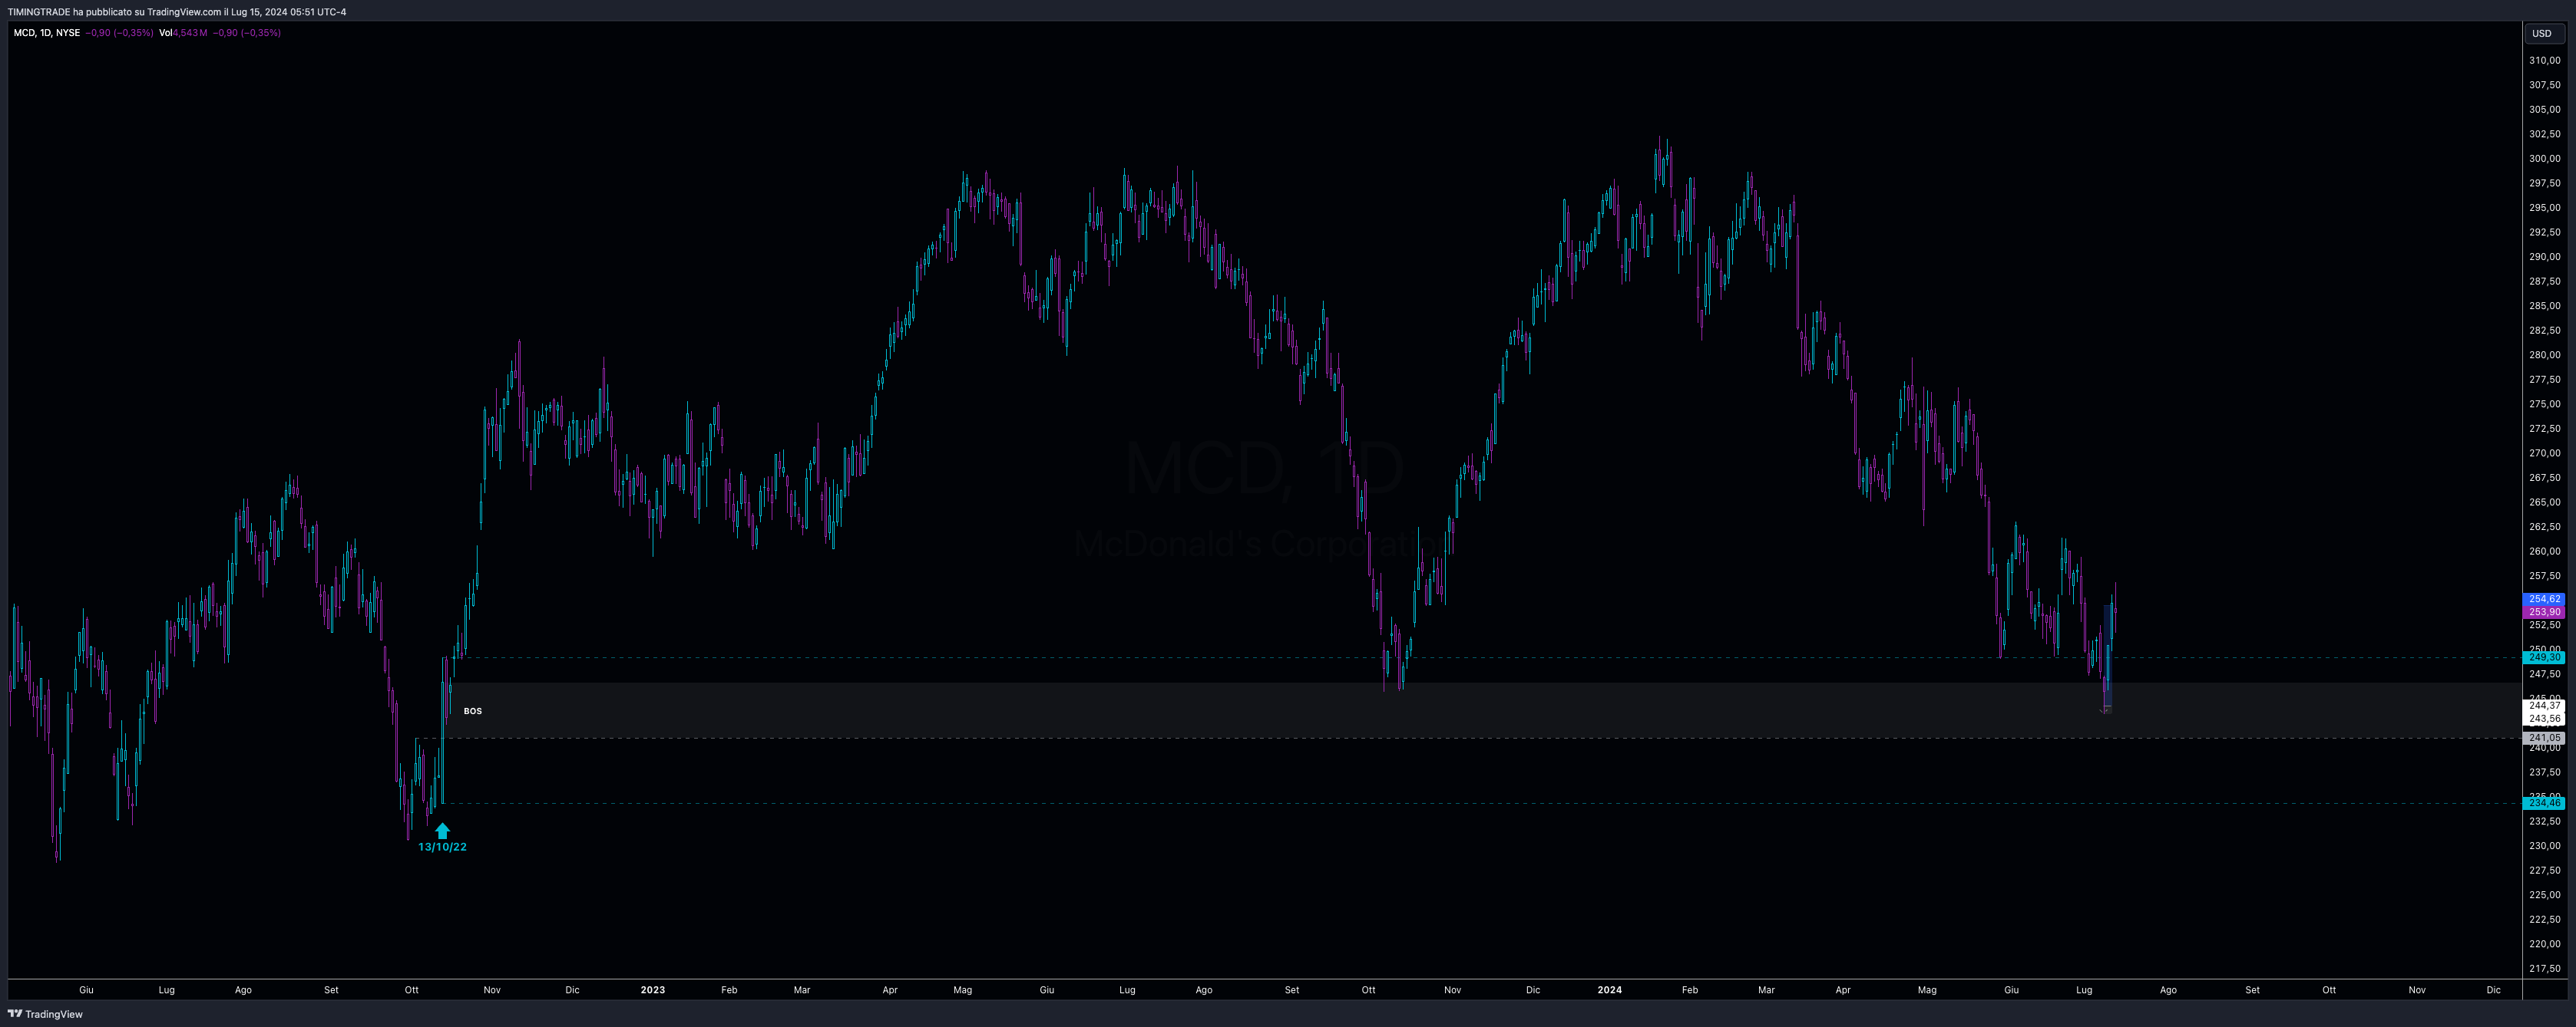The width and height of the screenshot is (2576, 1027).
Task: Click the 225,00 price scale value
Action: (2544, 895)
